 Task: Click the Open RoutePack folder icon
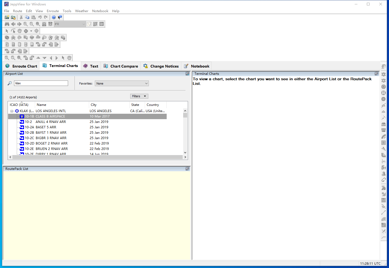click(x=13, y=17)
